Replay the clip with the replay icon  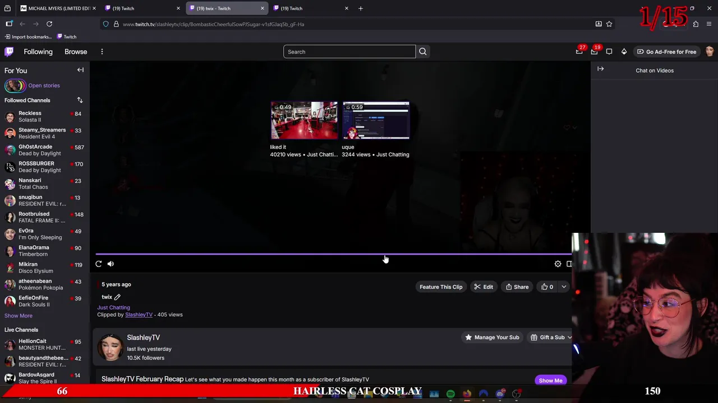(99, 264)
